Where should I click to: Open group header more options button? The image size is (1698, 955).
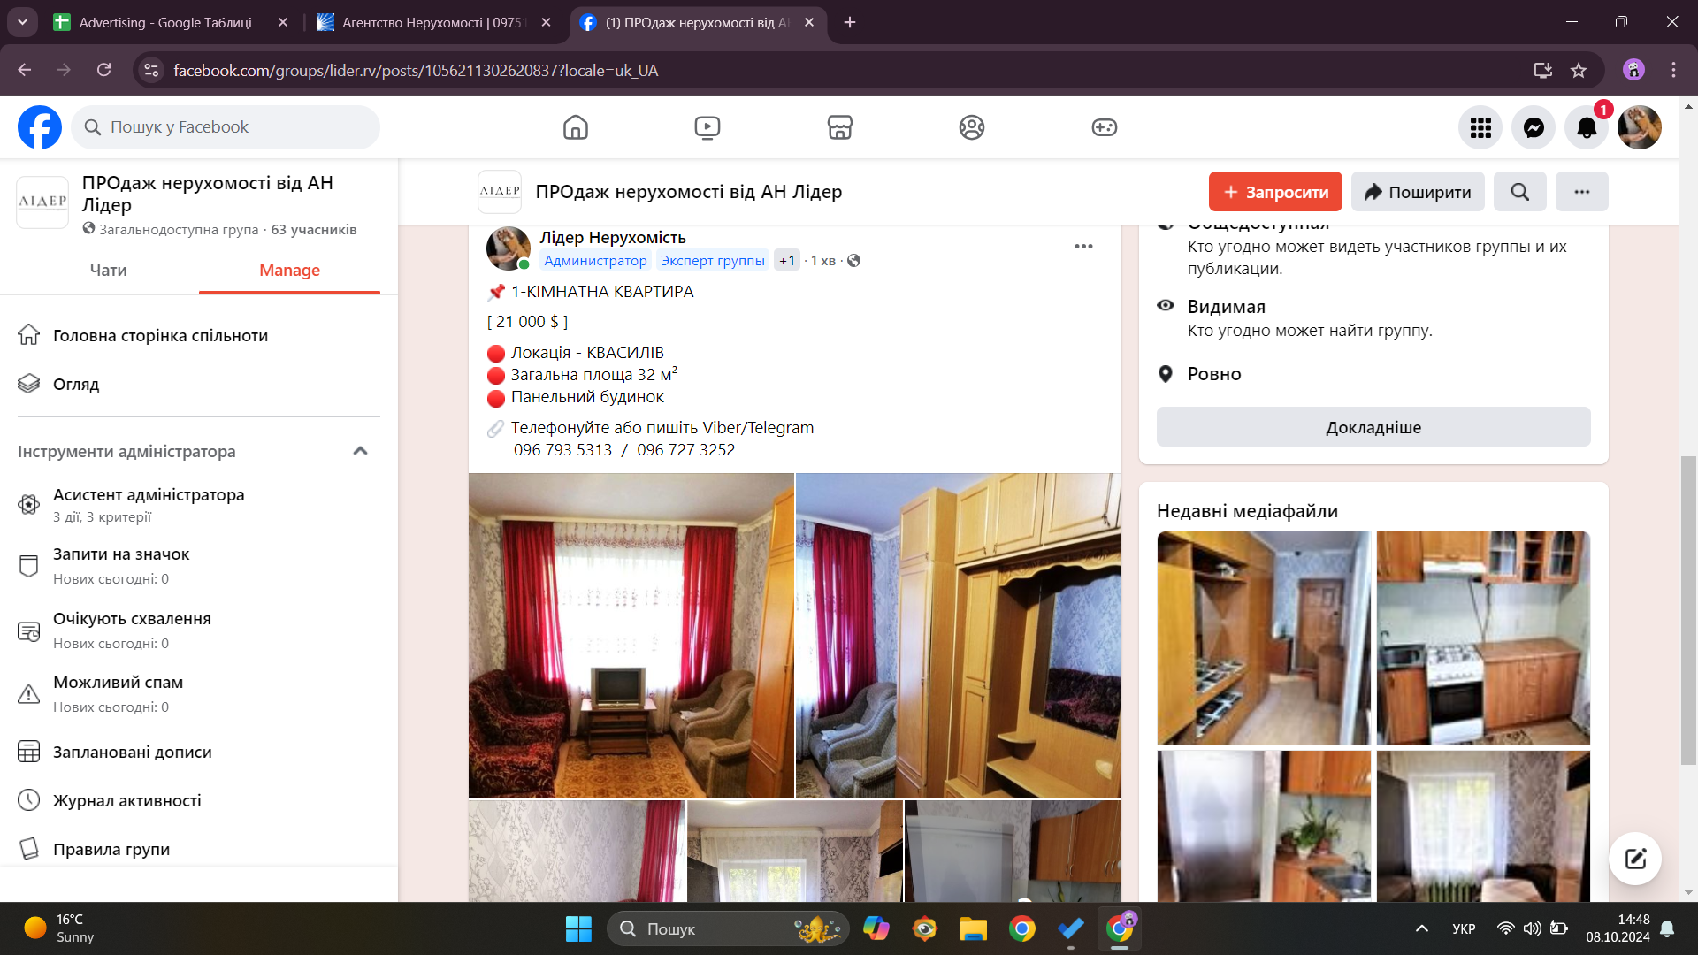tap(1581, 192)
